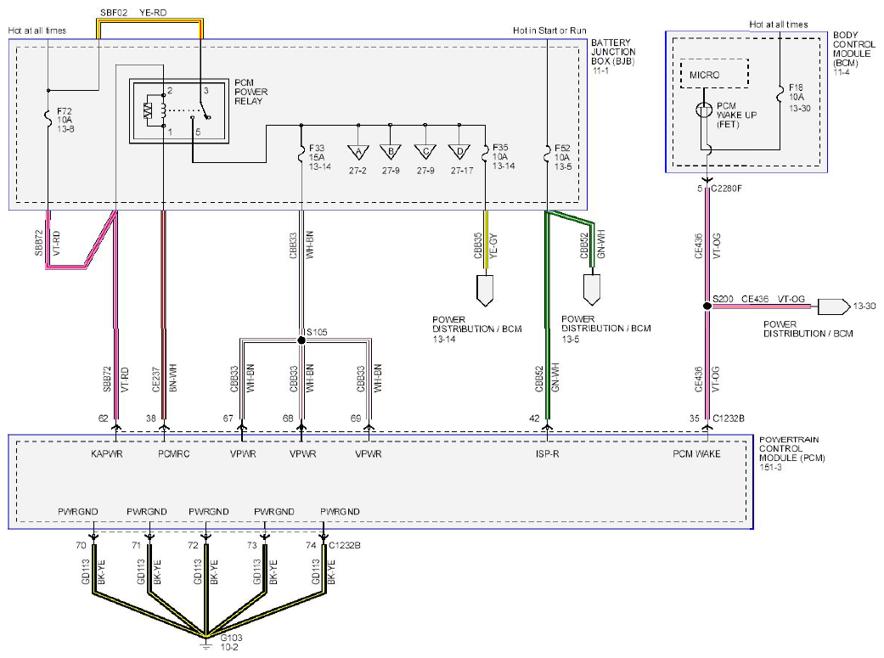Click the off-page arrow pointing to 13-30
Screen dimensions: 884x658
click(x=834, y=307)
